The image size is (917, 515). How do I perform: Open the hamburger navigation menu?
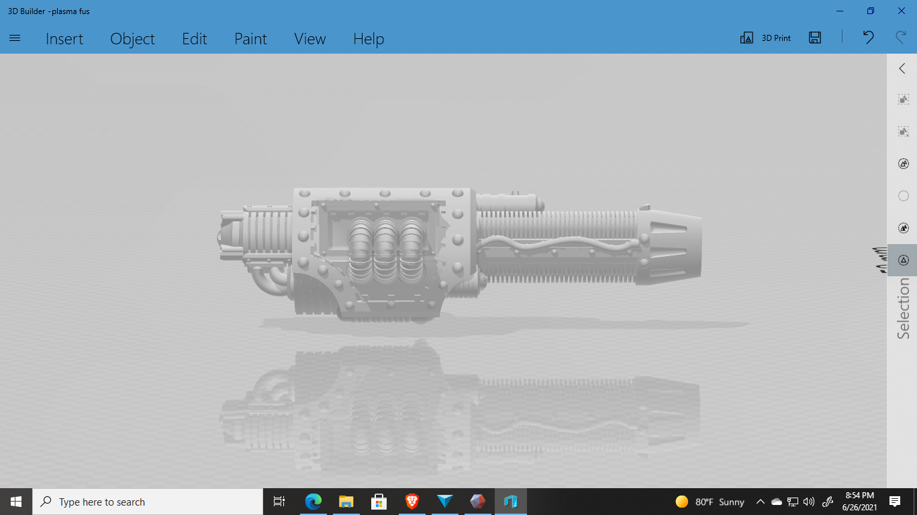pos(15,38)
